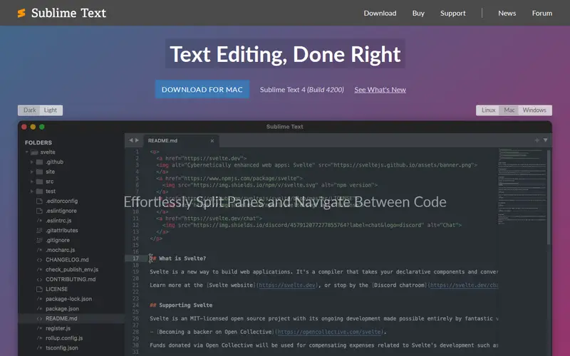Click line number 17 in gutter
570x356 pixels.
135,258
